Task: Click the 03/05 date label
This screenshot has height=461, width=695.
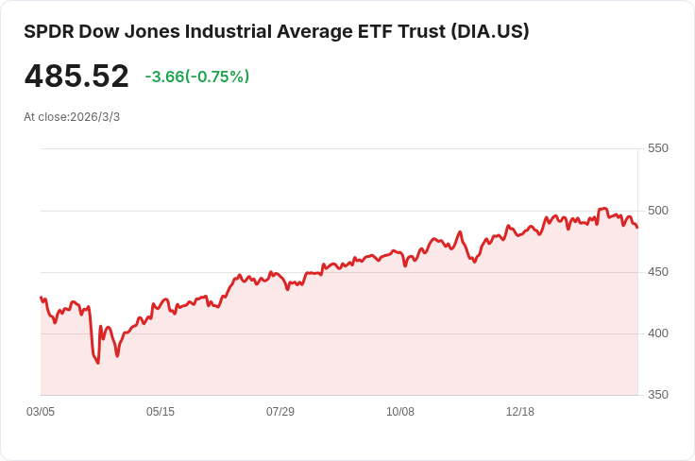Action: pos(41,412)
